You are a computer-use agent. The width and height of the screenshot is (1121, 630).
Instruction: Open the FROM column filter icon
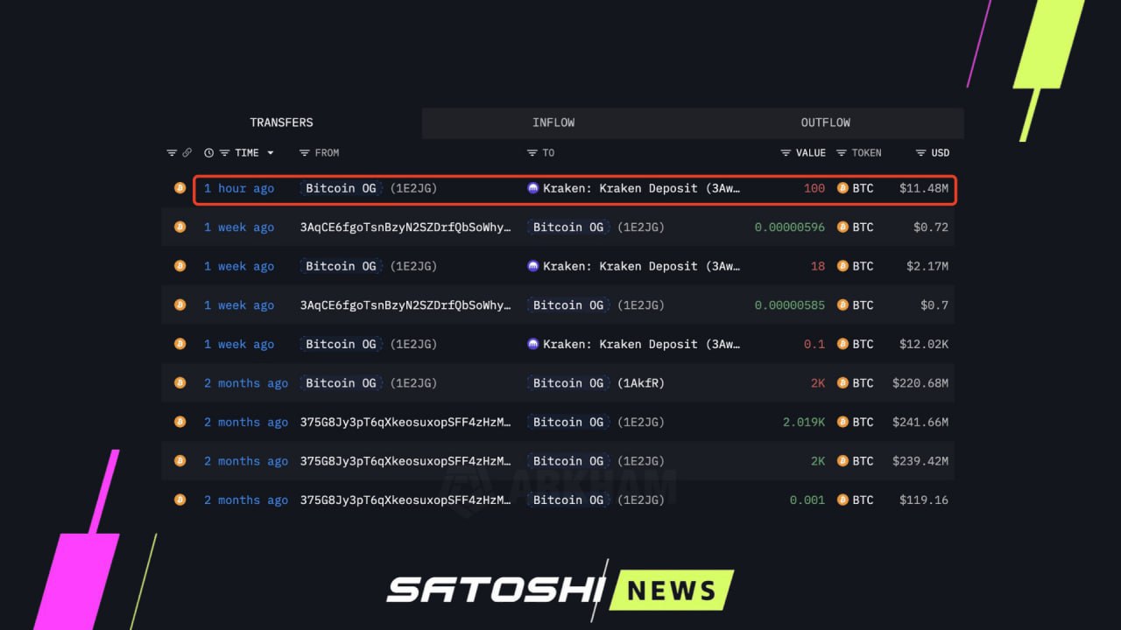305,153
